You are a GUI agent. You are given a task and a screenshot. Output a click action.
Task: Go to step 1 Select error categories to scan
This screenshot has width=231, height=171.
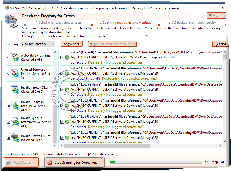pos(58,23)
